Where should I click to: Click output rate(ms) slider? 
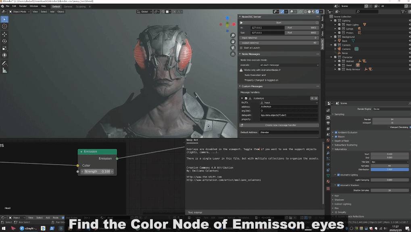[x=279, y=43]
